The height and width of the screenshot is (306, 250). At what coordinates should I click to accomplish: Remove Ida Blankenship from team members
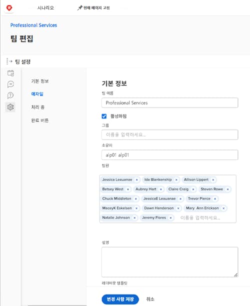point(176,179)
